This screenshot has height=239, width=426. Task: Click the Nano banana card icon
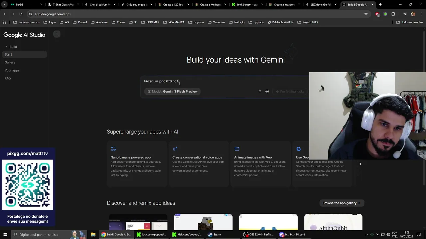[113, 149]
